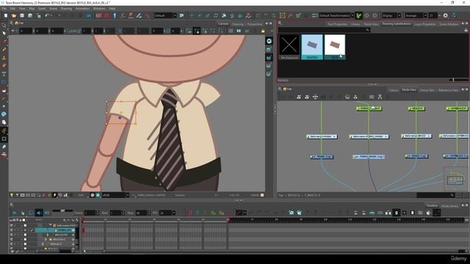Select the Rigging tool in the left toolbar
Image resolution: width=470 pixels, height=264 pixels.
(x=4, y=131)
